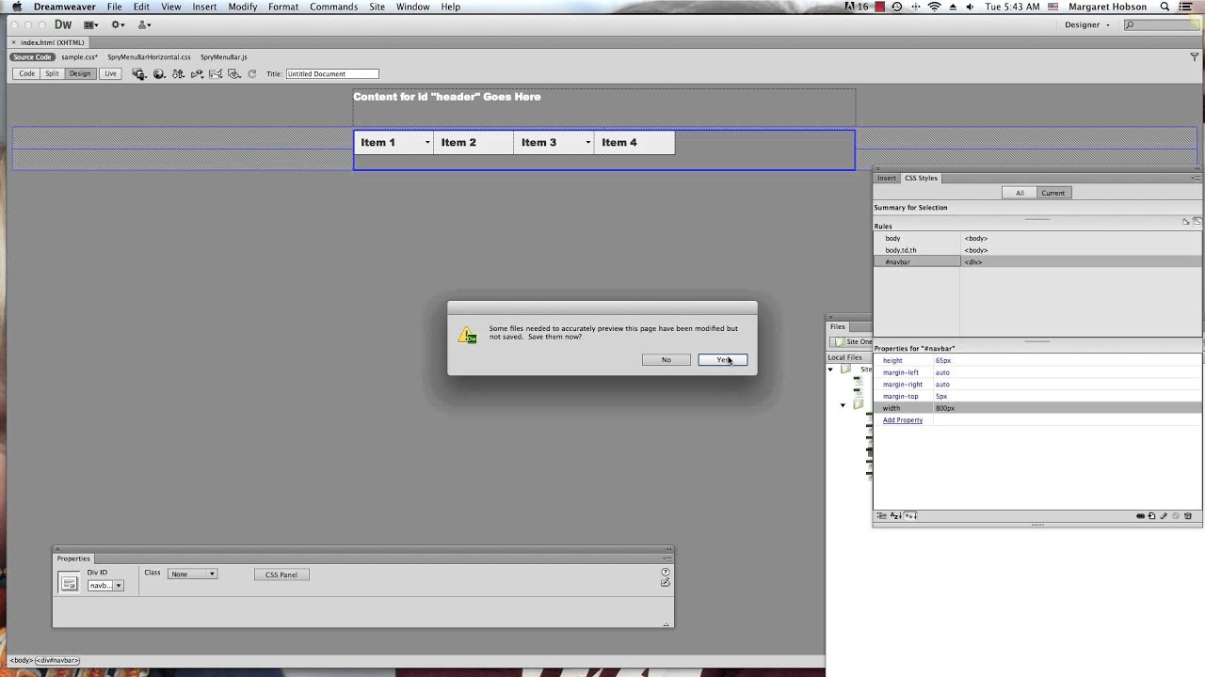Viewport: 1205px width, 677px height.
Task: Open the Designer workspace dropdown
Action: (1087, 24)
